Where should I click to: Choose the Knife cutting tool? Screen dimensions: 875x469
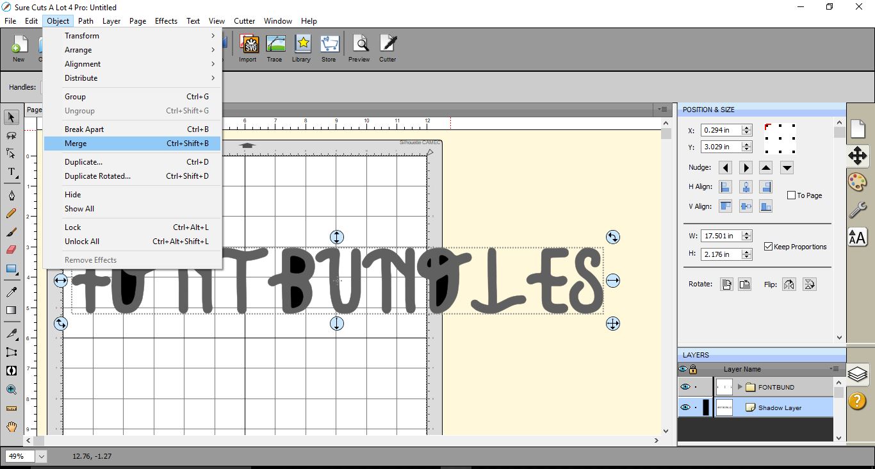click(x=12, y=334)
